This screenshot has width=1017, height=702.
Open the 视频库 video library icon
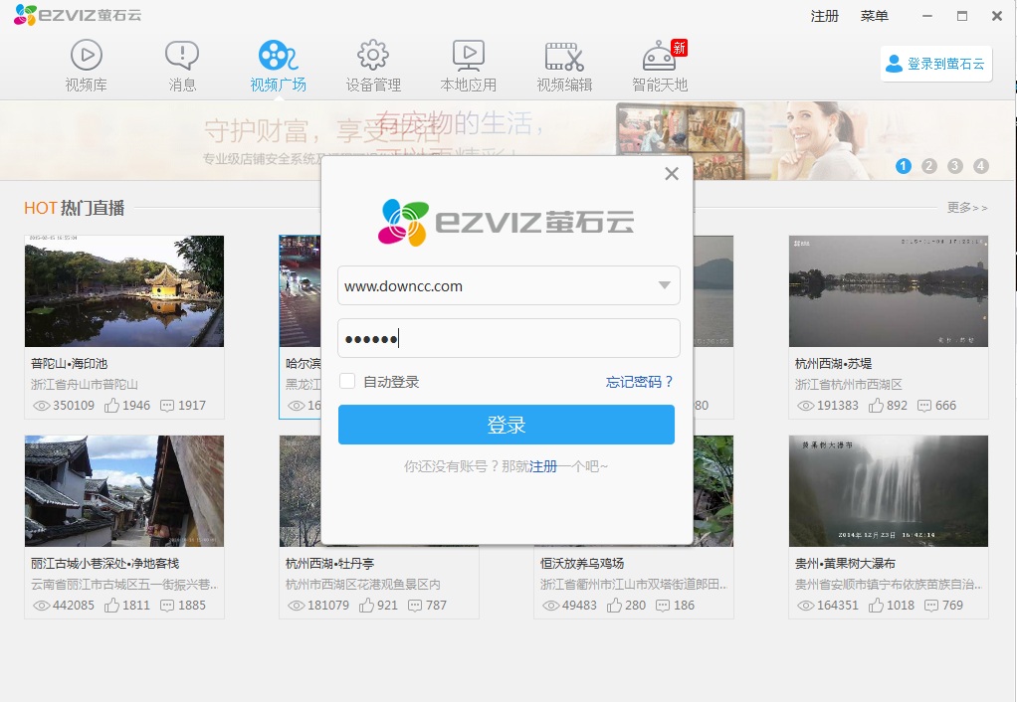pyautogui.click(x=87, y=55)
